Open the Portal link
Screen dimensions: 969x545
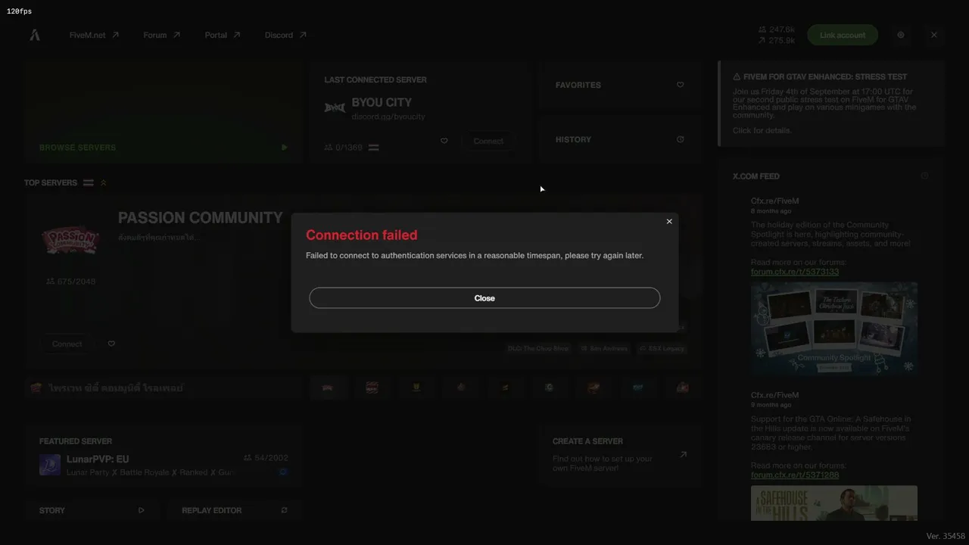(223, 35)
